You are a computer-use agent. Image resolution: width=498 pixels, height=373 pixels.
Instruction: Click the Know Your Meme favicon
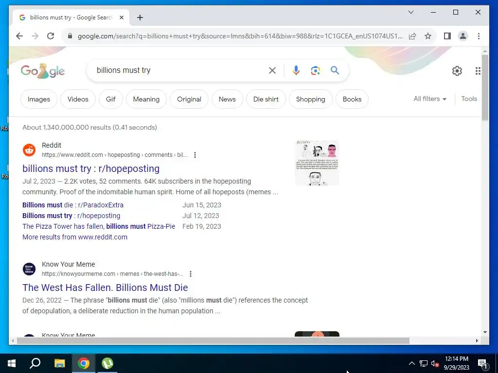pos(29,269)
